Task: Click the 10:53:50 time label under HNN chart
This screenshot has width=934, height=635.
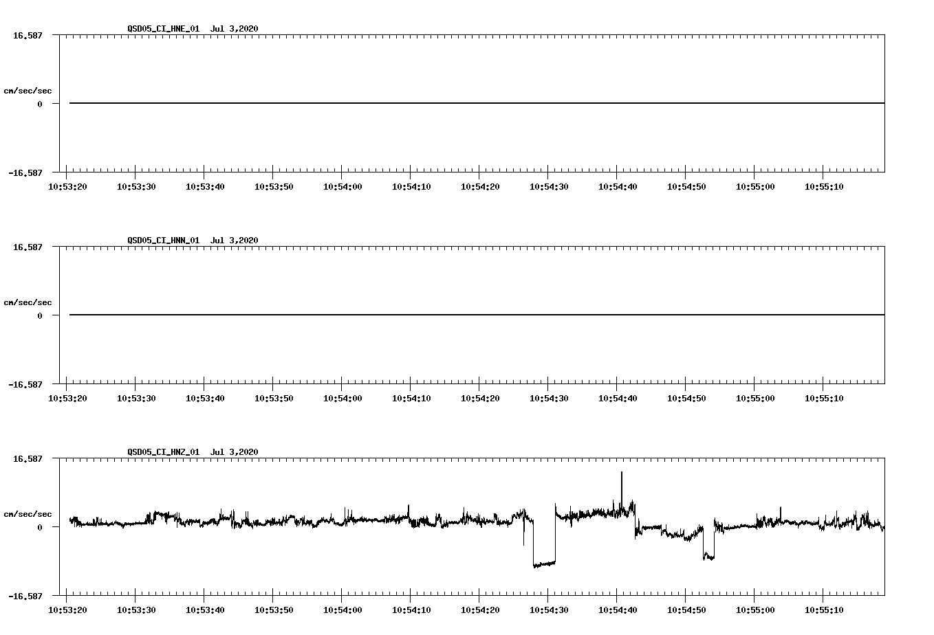Action: 274,398
